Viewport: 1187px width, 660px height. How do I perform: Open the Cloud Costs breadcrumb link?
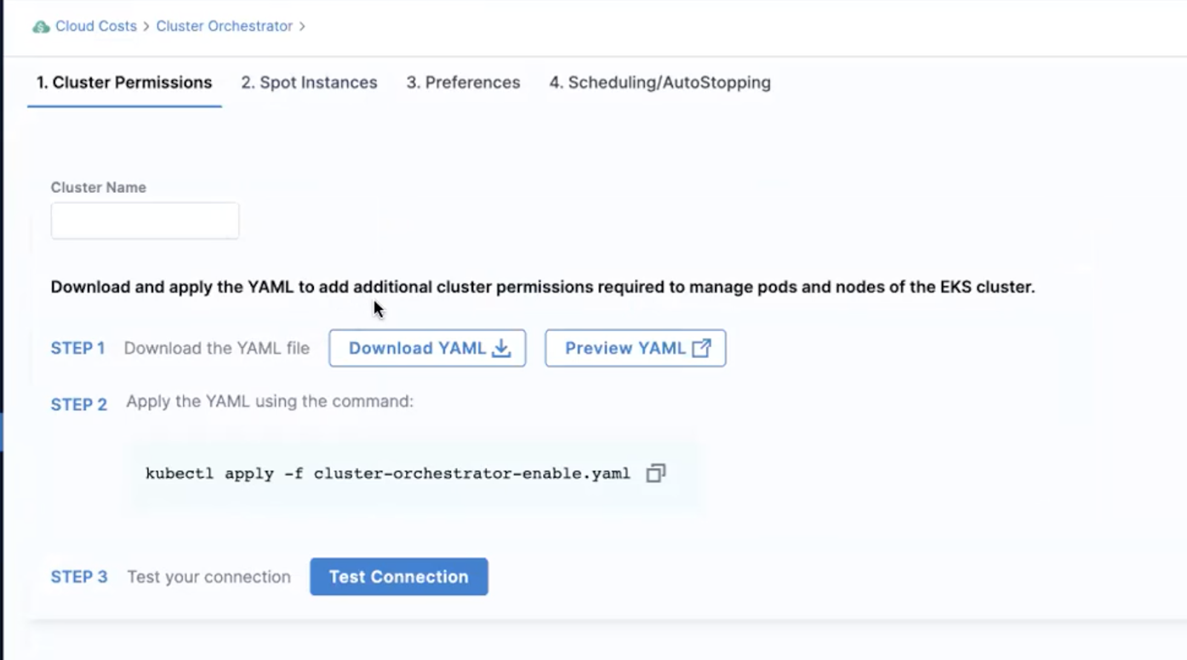coord(96,26)
